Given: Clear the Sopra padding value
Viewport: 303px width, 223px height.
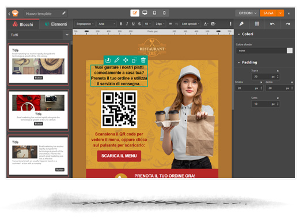Looking at the screenshot, I should coord(278,71).
